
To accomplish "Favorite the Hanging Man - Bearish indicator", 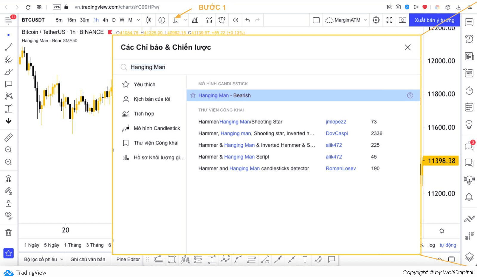I will point(193,95).
